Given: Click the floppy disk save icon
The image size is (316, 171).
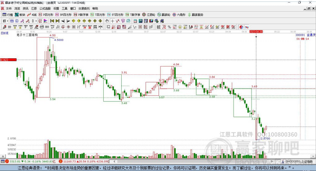Looking at the screenshot, I should click(151, 21).
